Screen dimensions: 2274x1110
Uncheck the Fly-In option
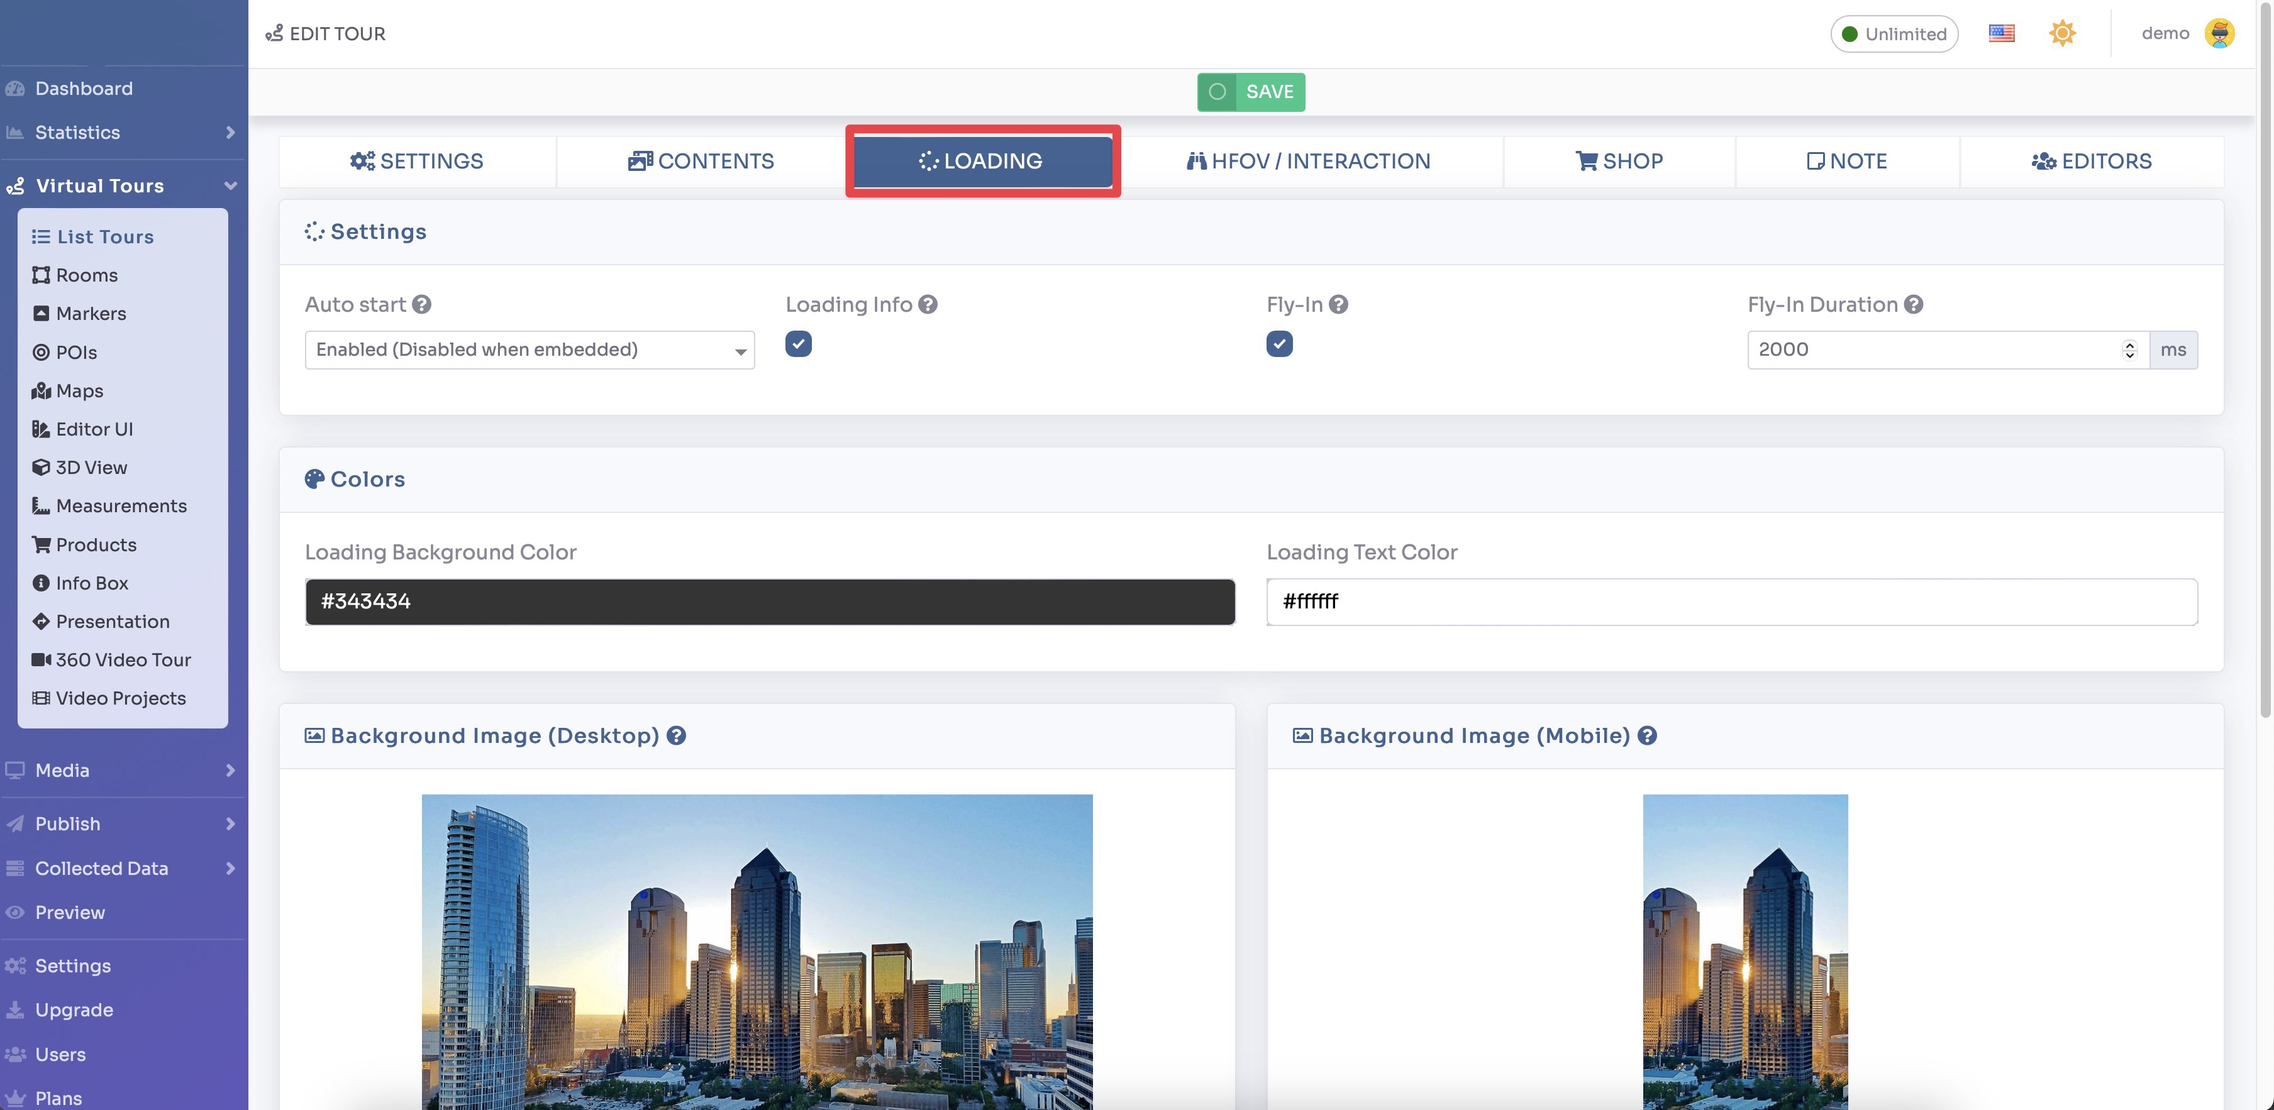coord(1279,344)
